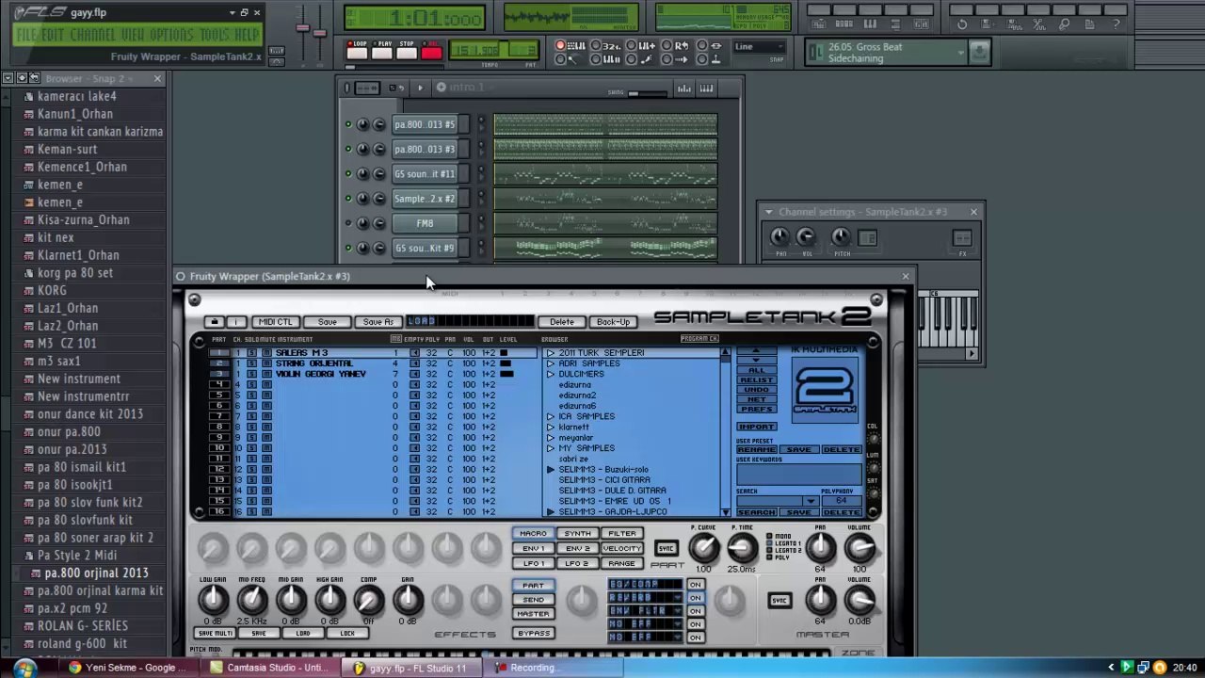Click the red Record button in transport
This screenshot has width=1205, height=678.
[x=431, y=52]
